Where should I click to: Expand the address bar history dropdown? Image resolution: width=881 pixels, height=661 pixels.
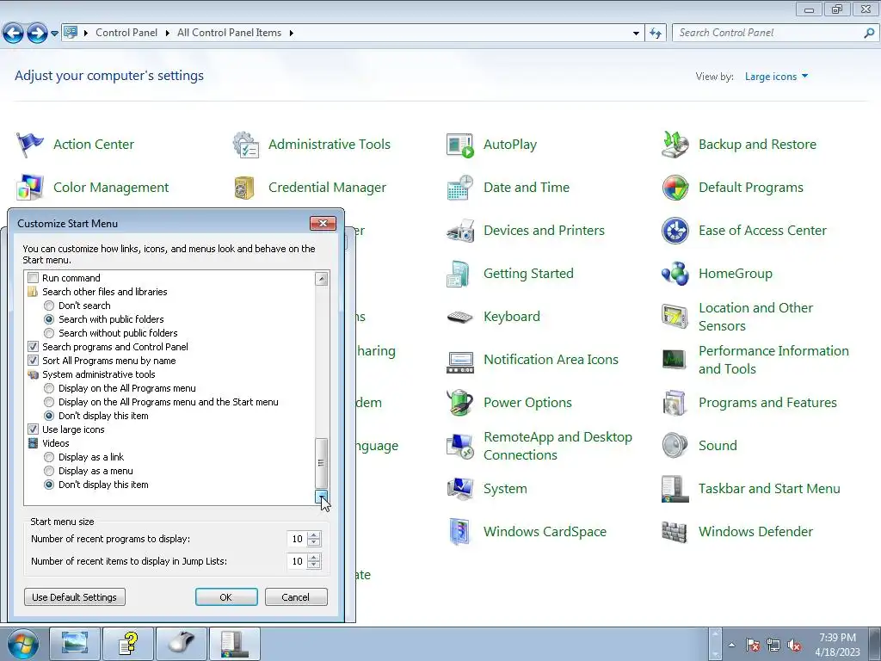click(636, 34)
